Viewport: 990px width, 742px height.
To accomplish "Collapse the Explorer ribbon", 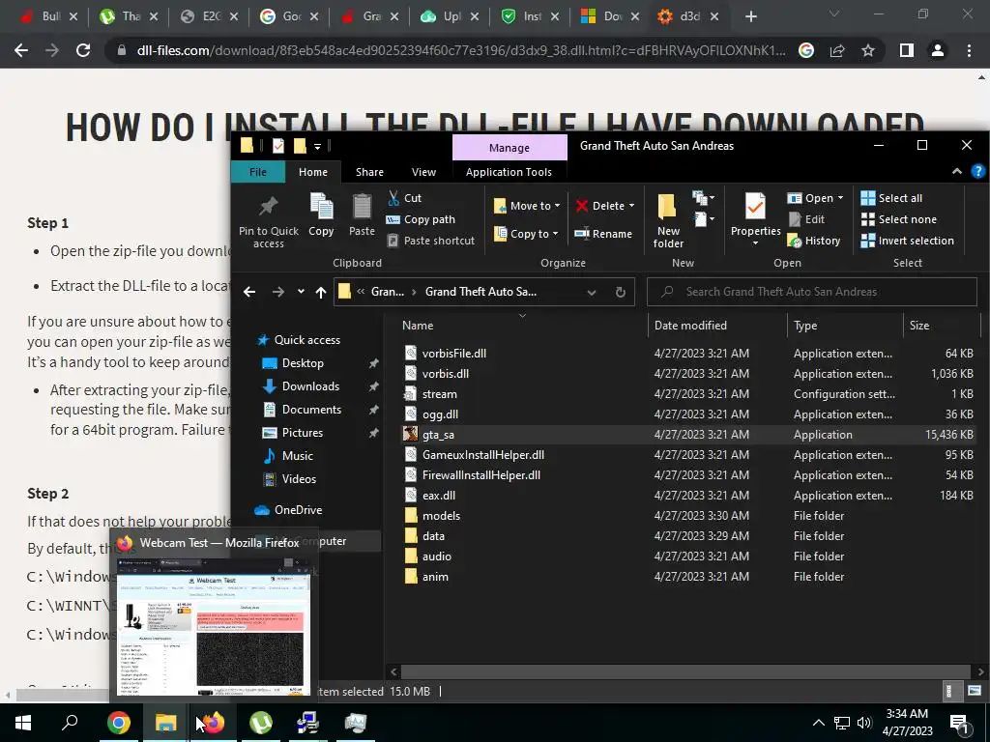I will point(957,172).
